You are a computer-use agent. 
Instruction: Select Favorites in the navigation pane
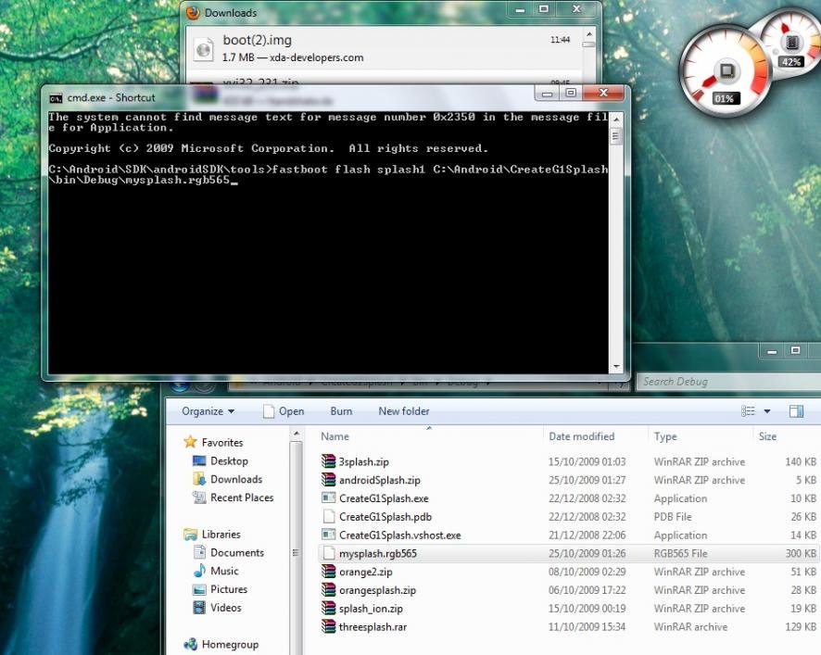tap(222, 443)
